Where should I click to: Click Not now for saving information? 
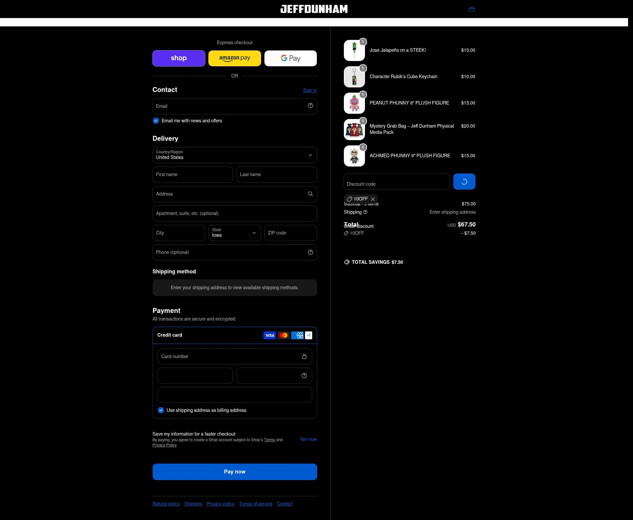(309, 439)
